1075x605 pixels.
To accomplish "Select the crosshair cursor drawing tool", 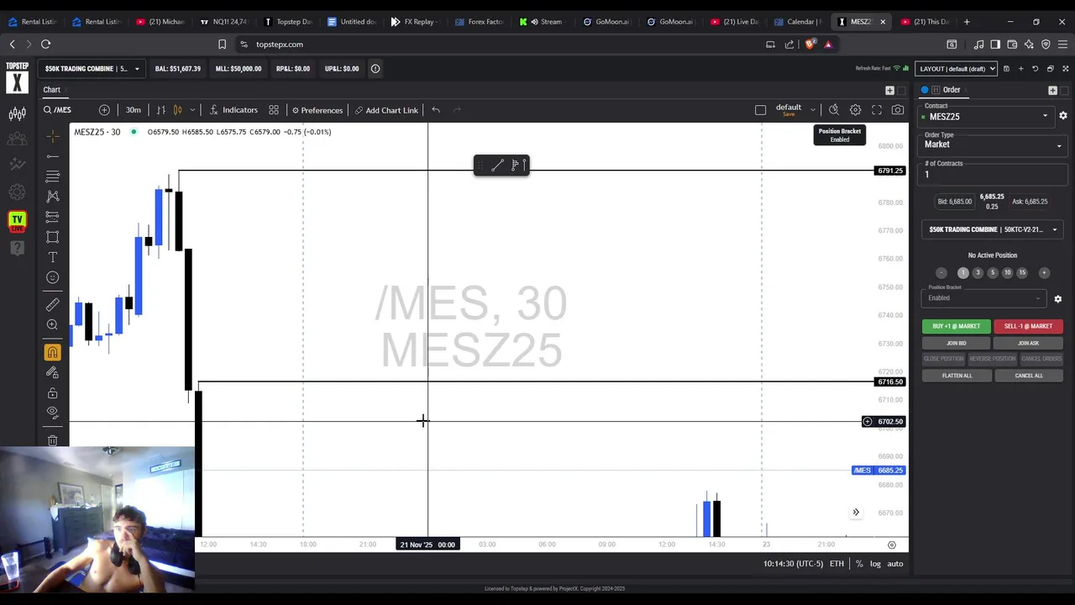I will pos(52,135).
